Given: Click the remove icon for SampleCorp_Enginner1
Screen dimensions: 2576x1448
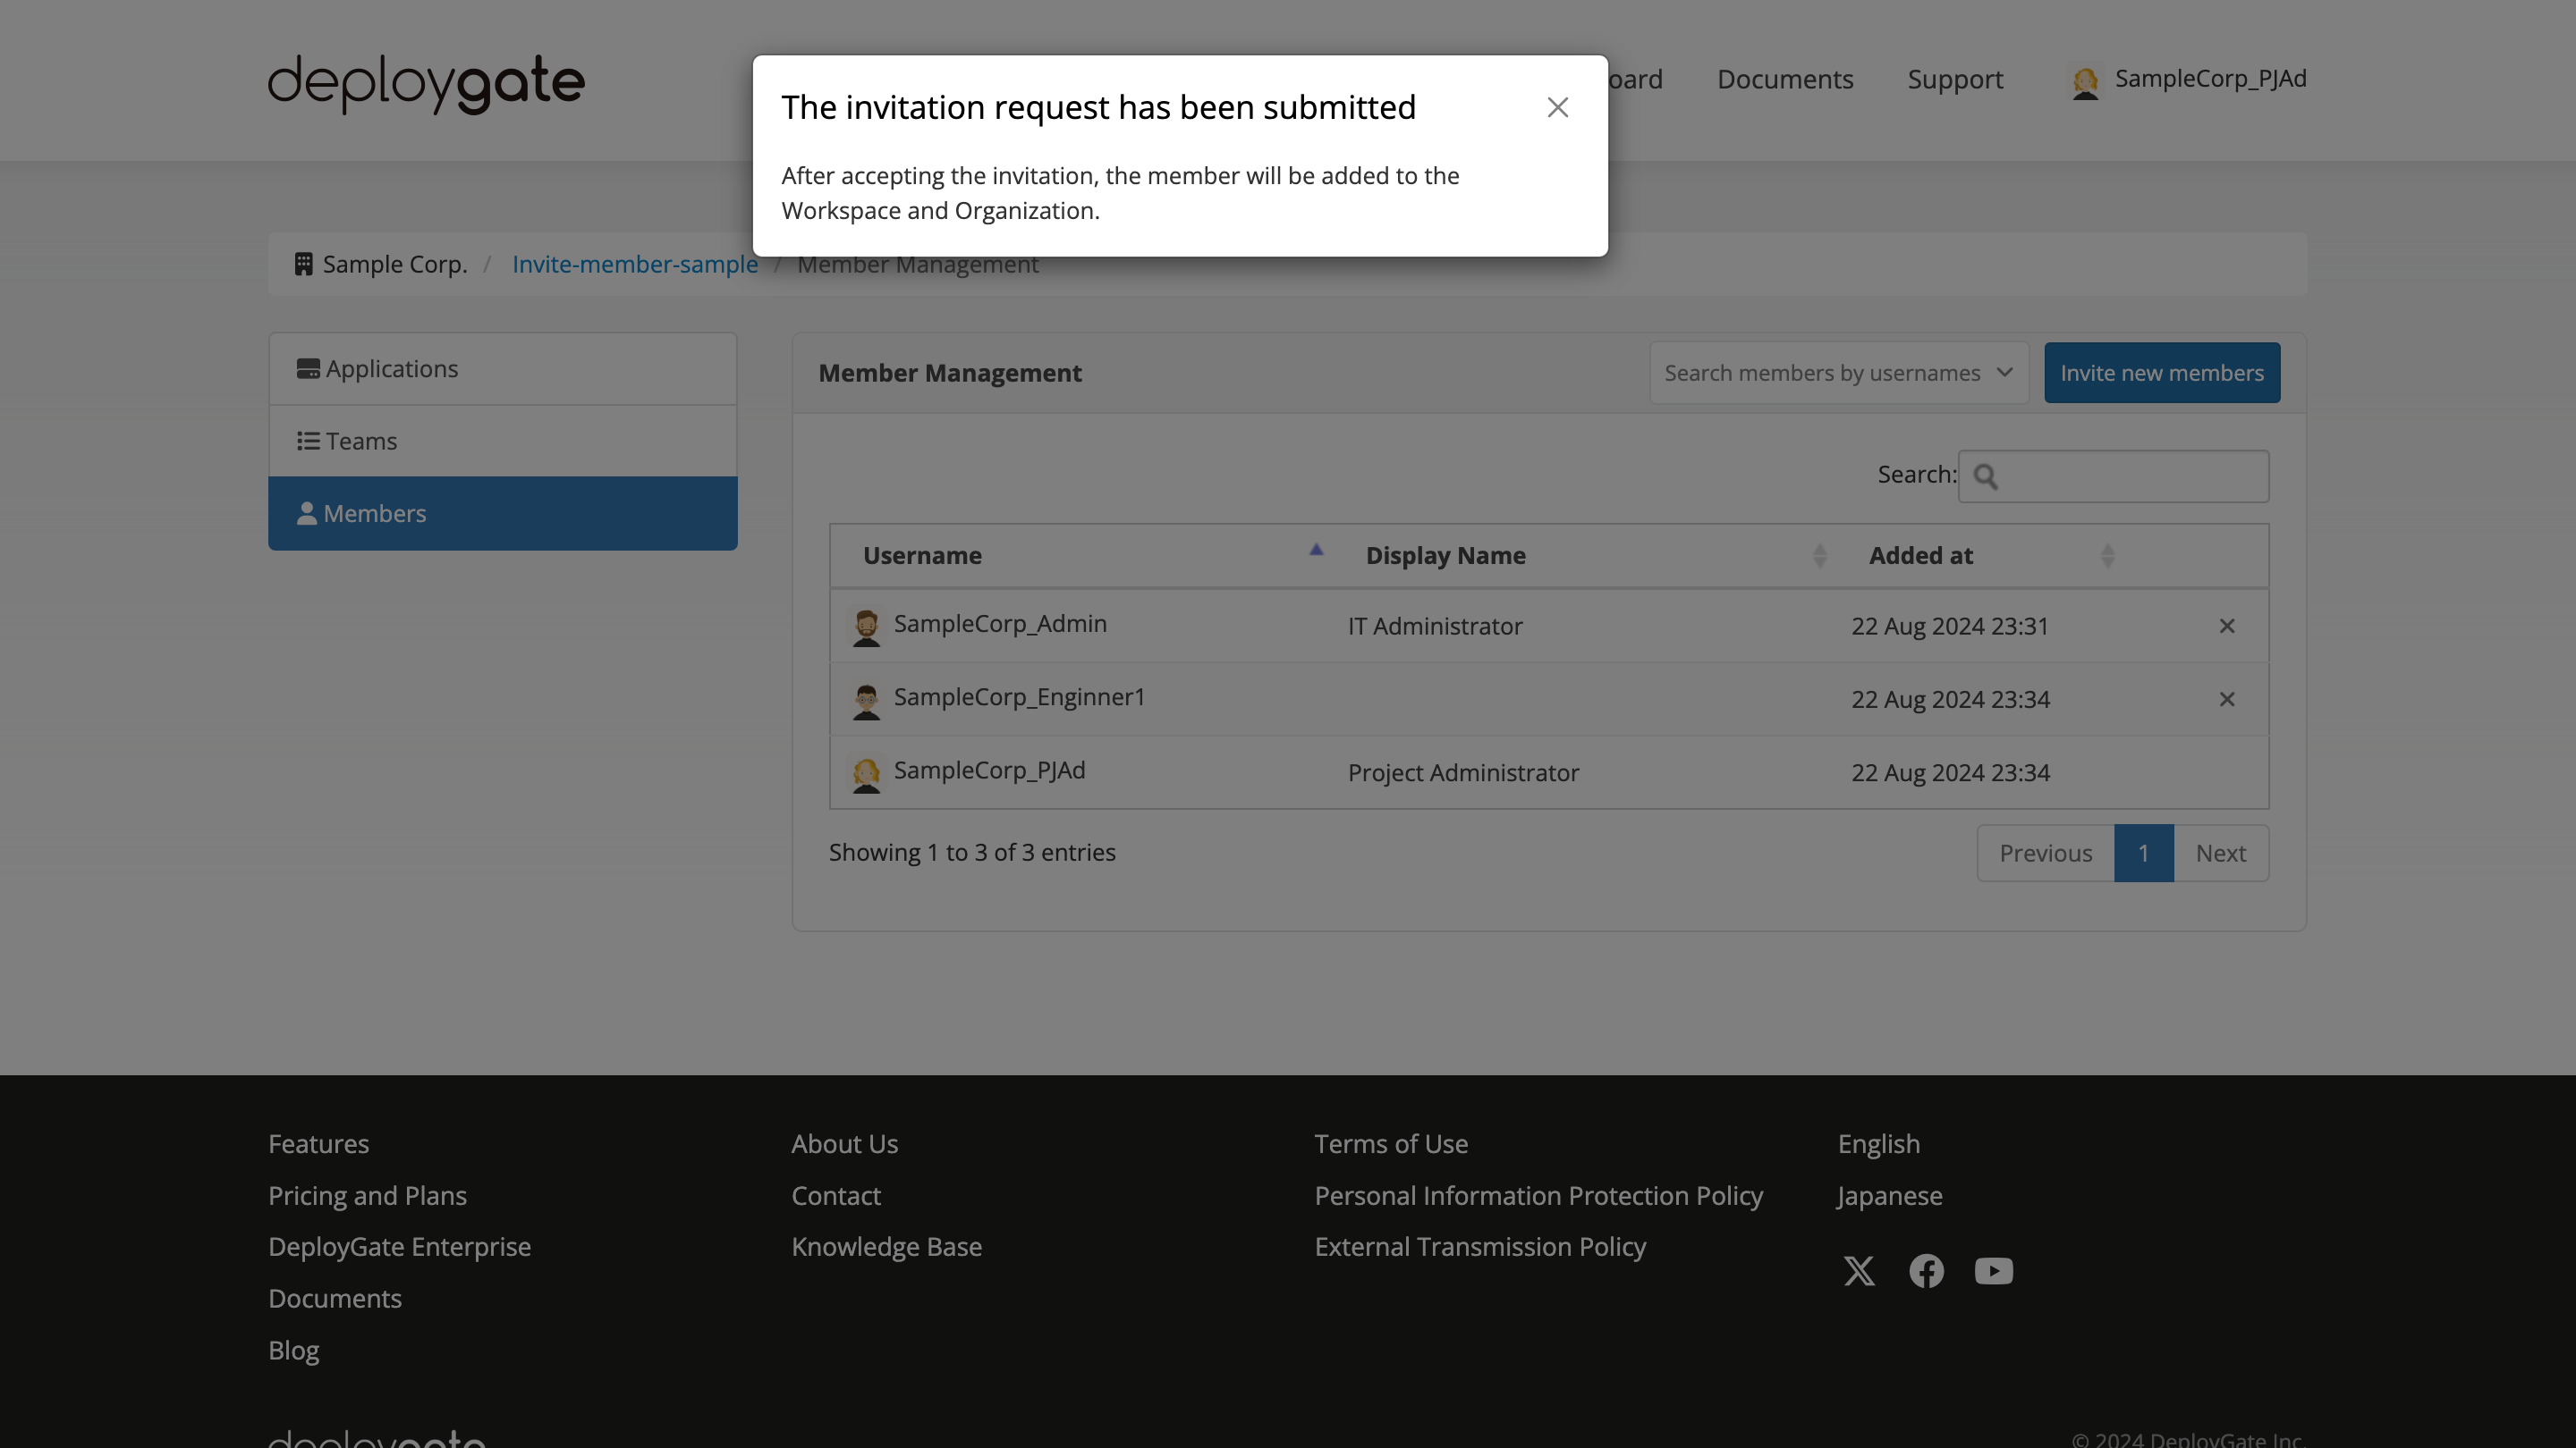Looking at the screenshot, I should point(2227,698).
